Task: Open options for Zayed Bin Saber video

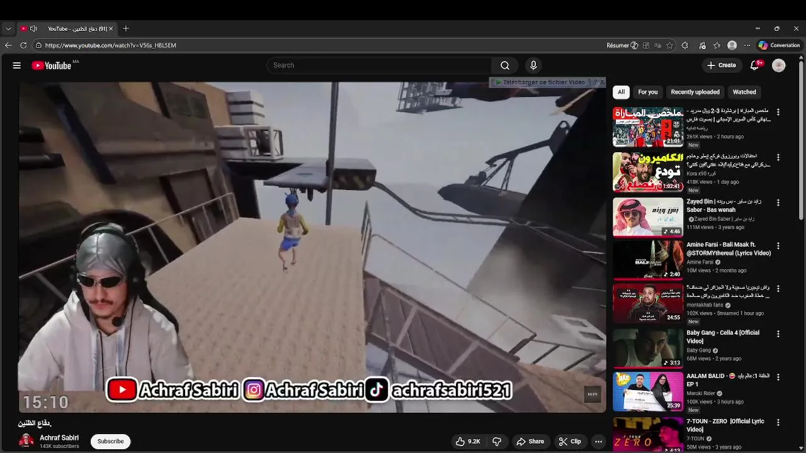Action: click(x=778, y=203)
